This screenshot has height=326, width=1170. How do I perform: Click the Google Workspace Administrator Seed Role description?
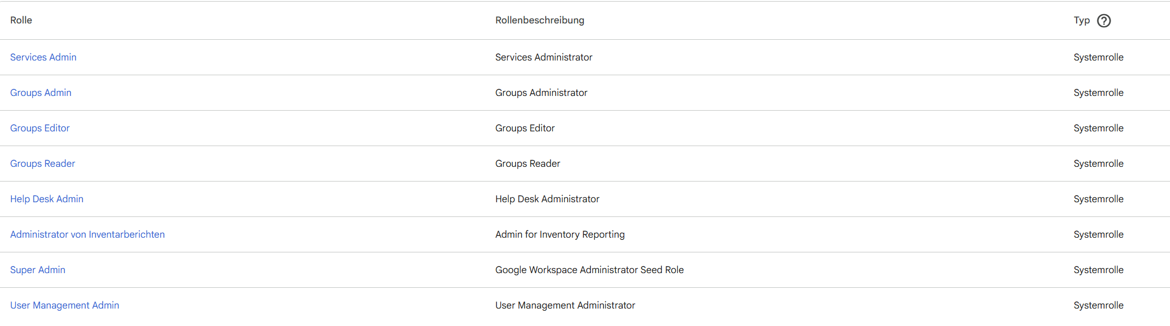tap(589, 270)
